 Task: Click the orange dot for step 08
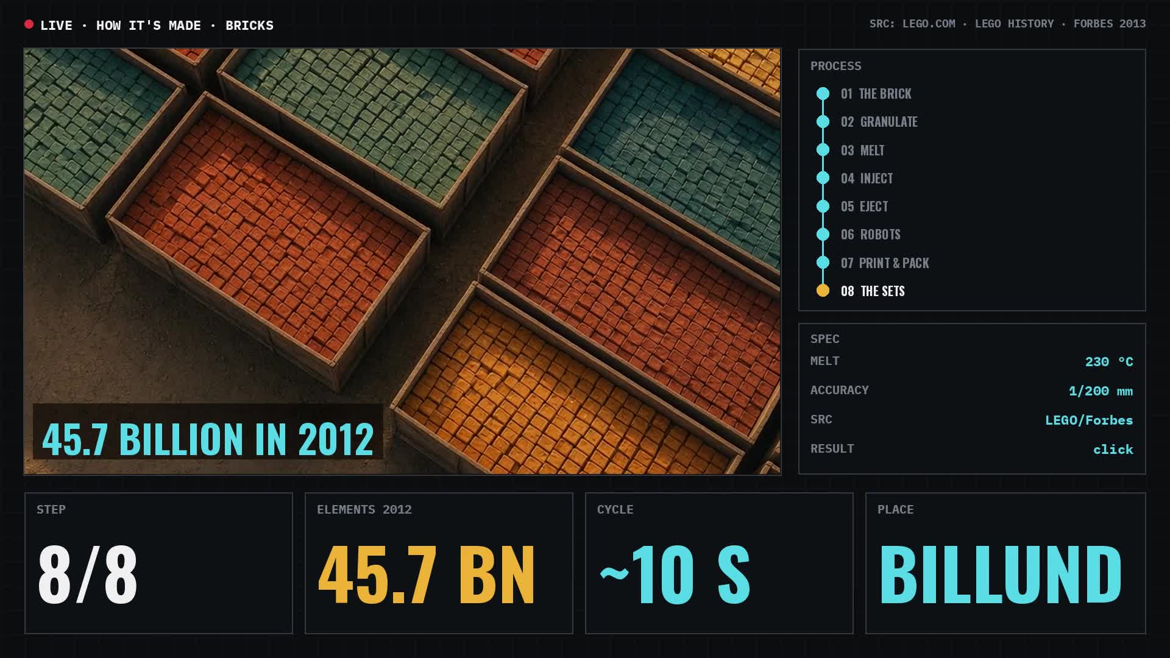(x=823, y=291)
